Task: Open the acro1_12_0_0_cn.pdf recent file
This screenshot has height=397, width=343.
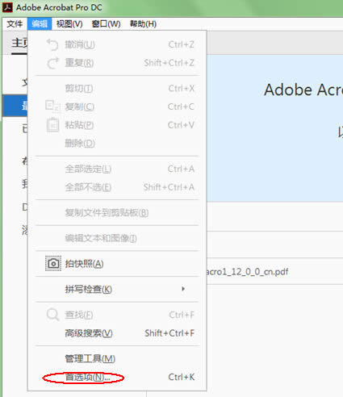Action: point(247,272)
